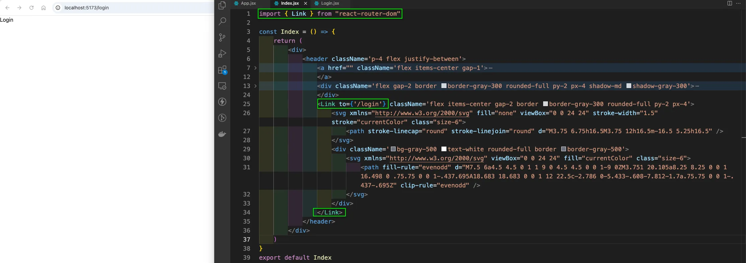Click the closing </svg> tag on line 32
The image size is (746, 263).
coord(357,194)
